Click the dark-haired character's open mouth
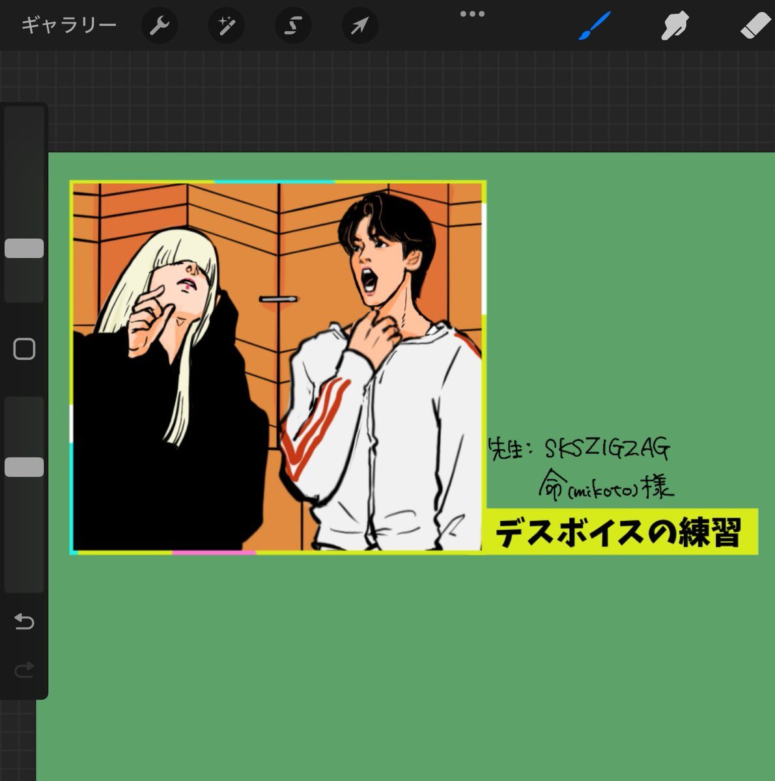This screenshot has height=781, width=775. (369, 281)
